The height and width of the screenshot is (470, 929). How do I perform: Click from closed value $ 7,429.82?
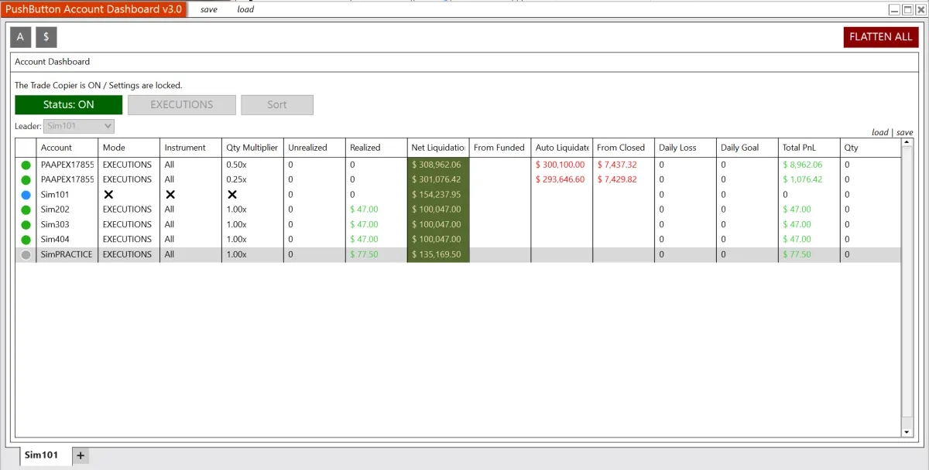click(x=617, y=179)
